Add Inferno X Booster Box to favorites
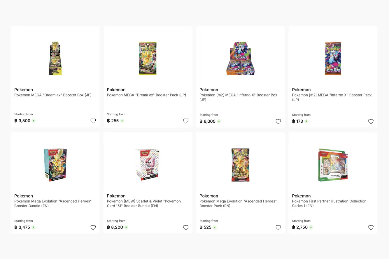Screen dimensions: 389x259 (278, 121)
